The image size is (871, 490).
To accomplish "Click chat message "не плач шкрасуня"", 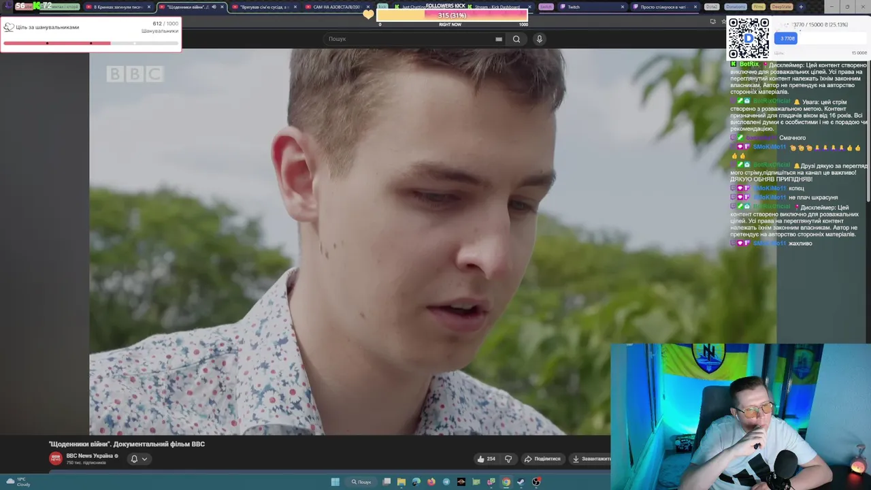I will point(813,197).
